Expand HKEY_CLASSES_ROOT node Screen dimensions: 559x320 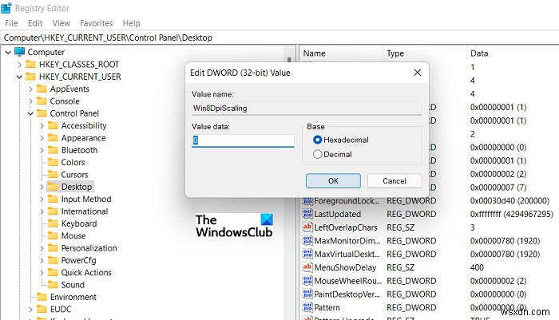[x=20, y=65]
